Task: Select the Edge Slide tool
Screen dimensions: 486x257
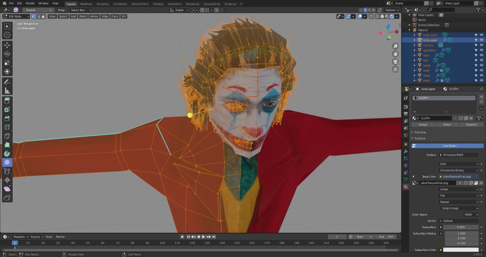Action: pyautogui.click(x=7, y=171)
